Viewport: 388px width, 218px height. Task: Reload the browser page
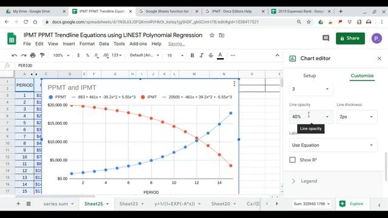point(25,22)
